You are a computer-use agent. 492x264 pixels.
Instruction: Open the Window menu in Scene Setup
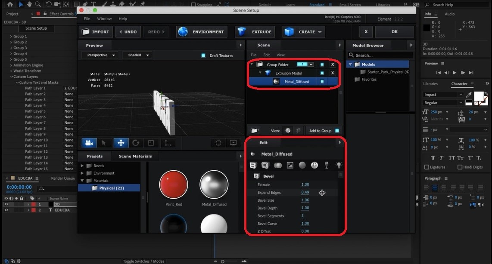point(104,19)
